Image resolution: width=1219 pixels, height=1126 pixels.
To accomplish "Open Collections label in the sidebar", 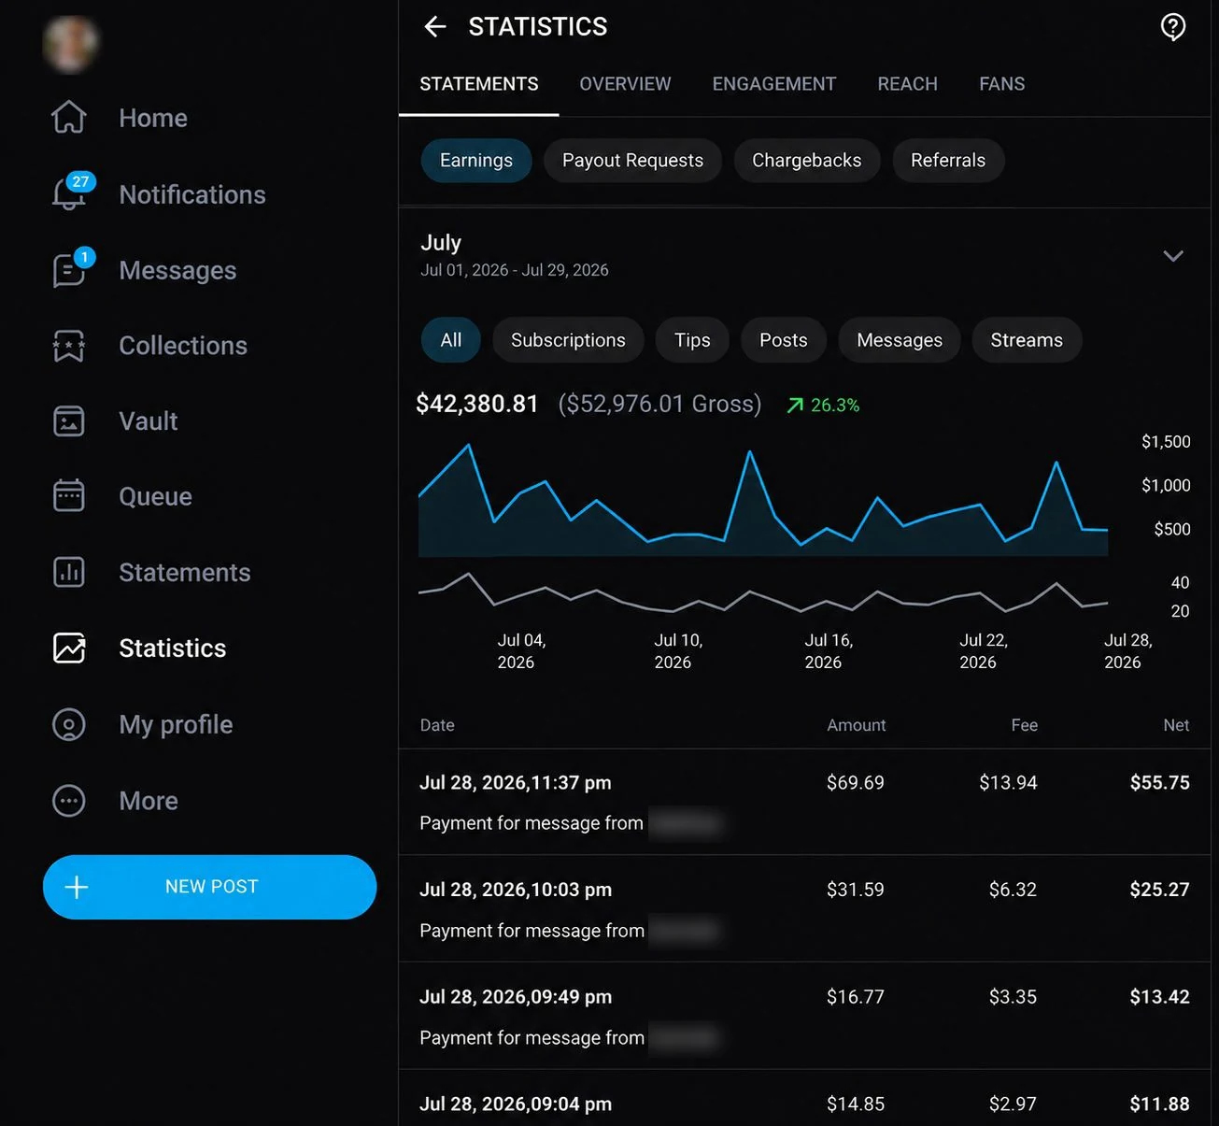I will tap(183, 346).
